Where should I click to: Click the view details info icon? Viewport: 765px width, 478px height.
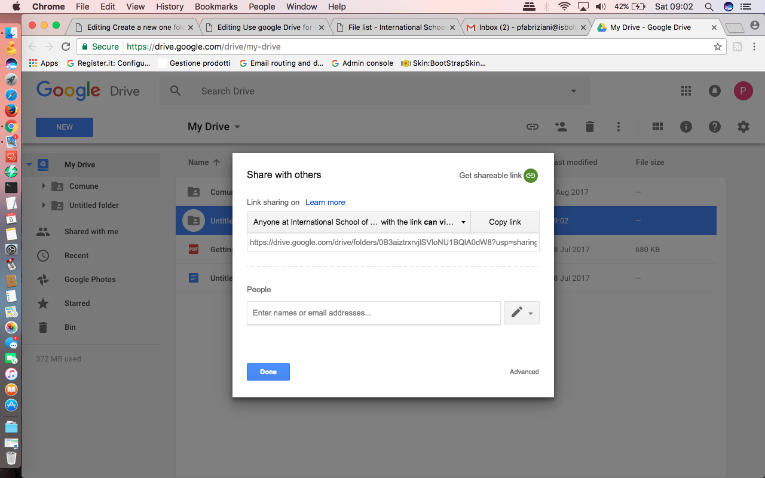[x=686, y=127]
